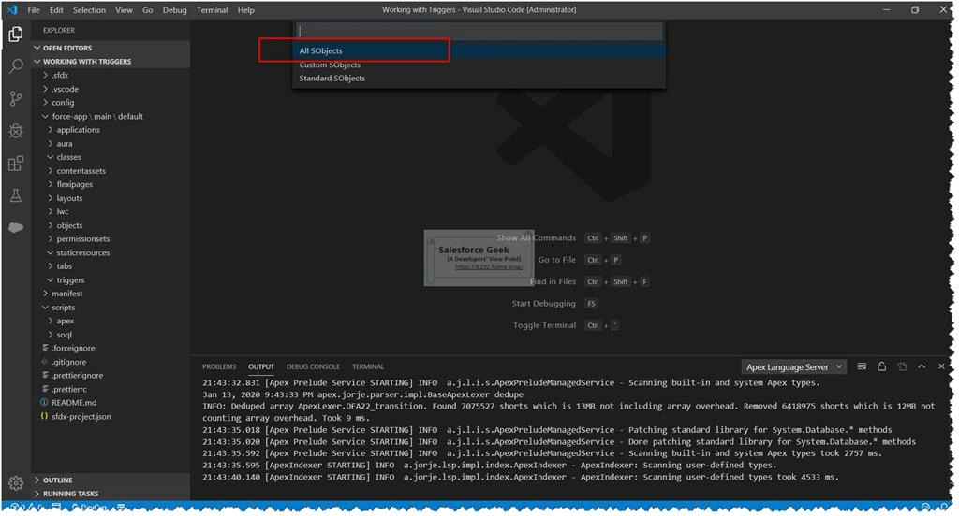Select Custom SObjects in quick pick

(x=479, y=64)
